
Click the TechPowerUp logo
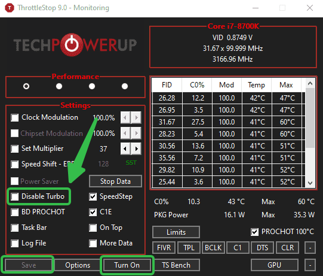tap(75, 45)
